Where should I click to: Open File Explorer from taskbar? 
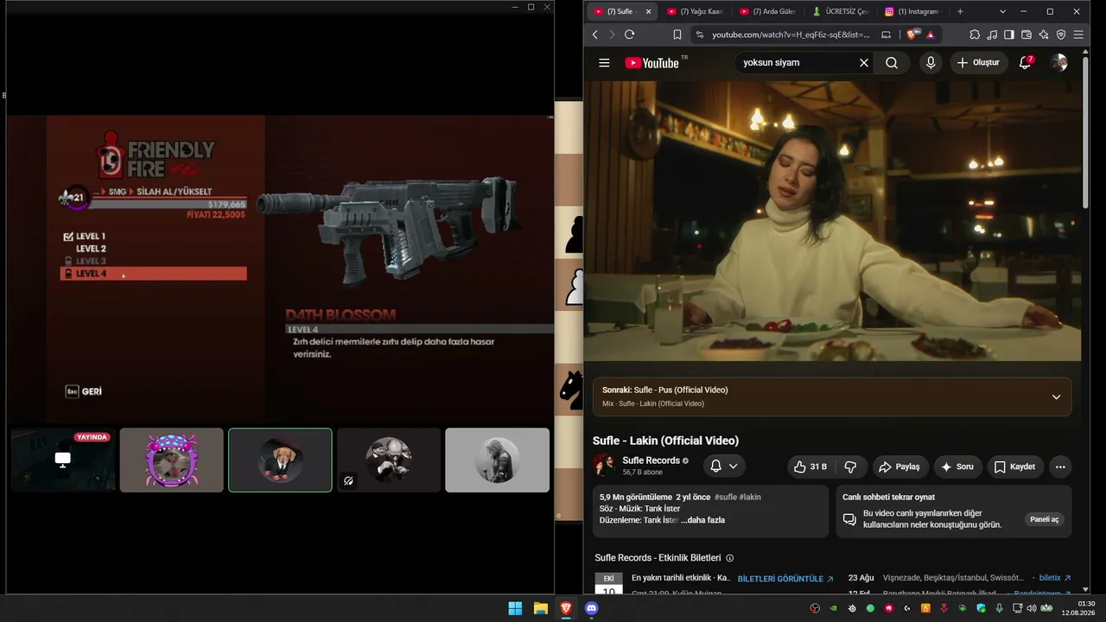tap(540, 608)
